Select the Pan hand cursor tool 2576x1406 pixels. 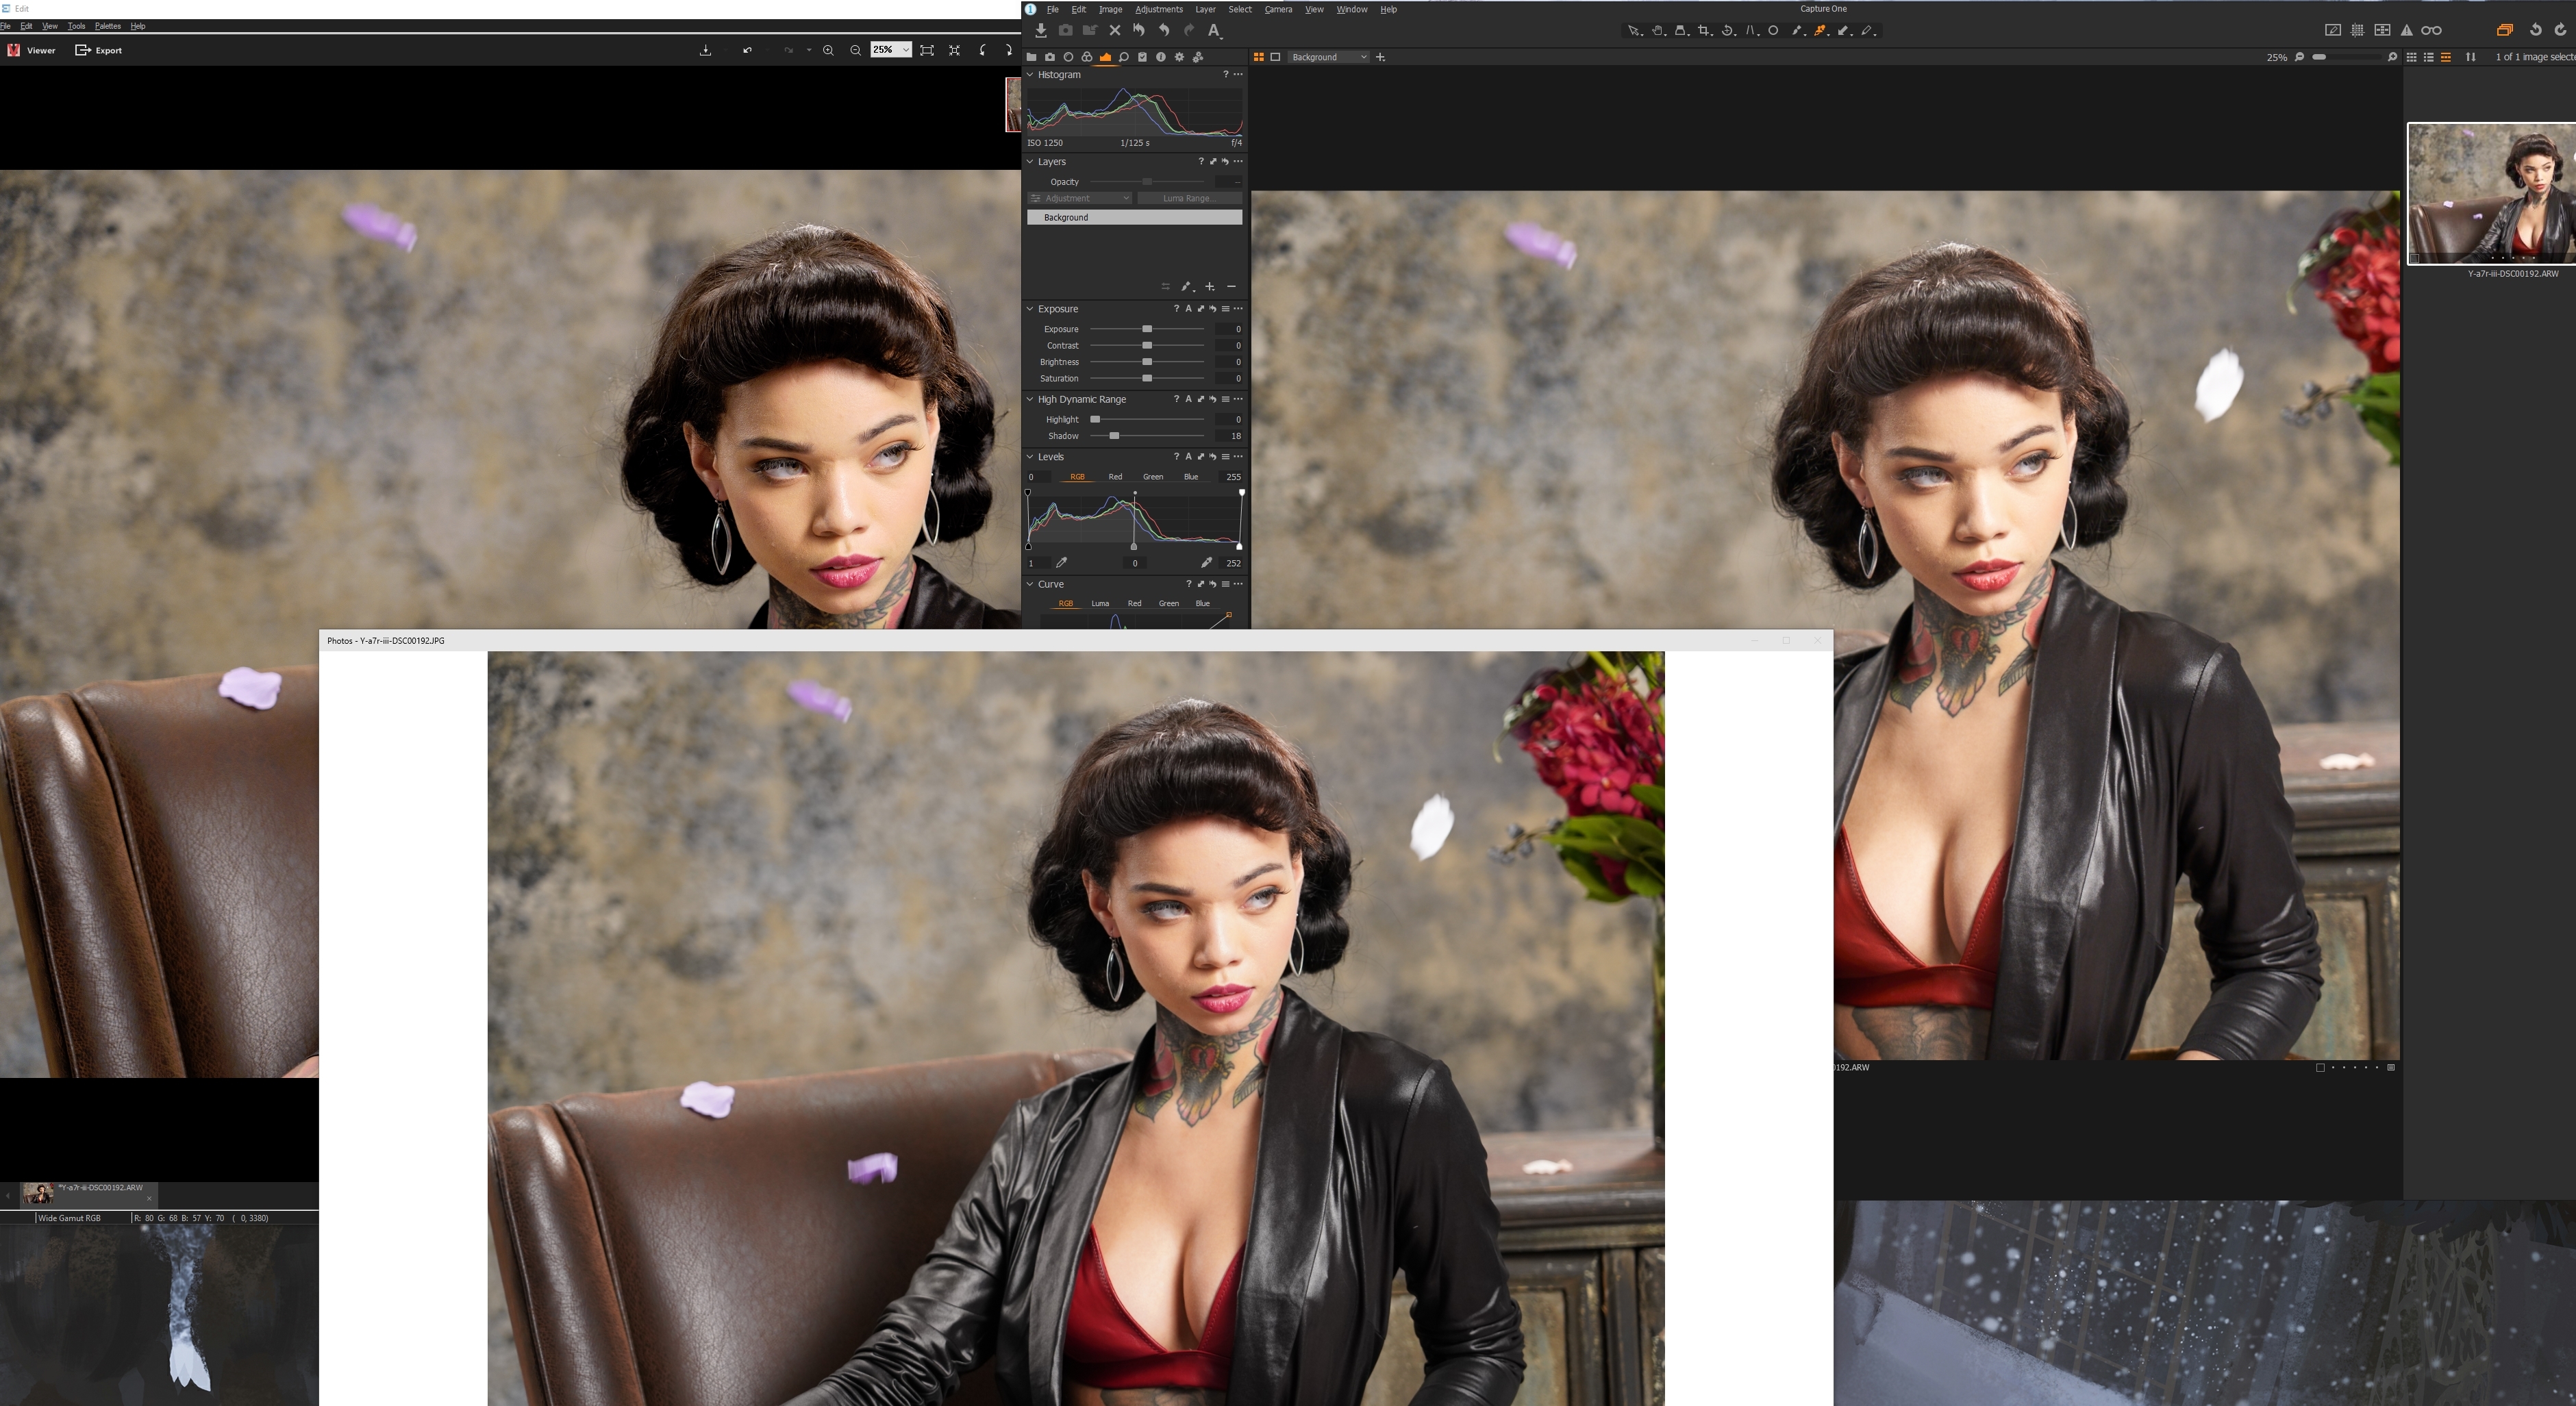point(1657,31)
